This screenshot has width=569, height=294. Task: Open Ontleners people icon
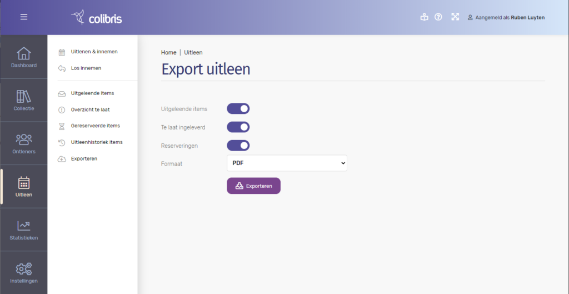click(24, 139)
